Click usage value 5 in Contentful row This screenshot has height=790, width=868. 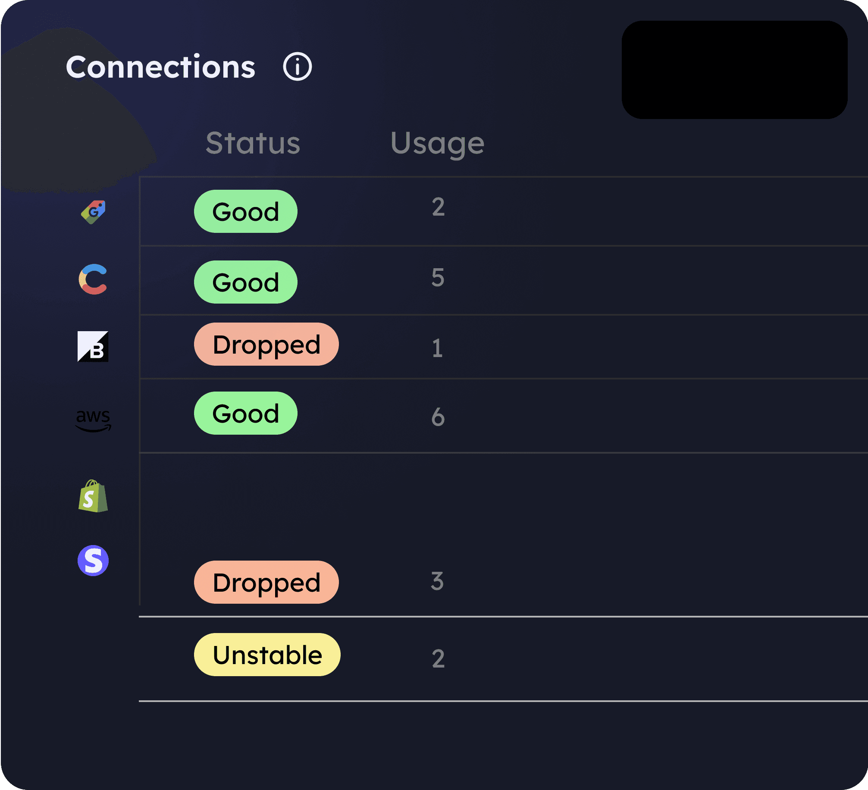(438, 277)
